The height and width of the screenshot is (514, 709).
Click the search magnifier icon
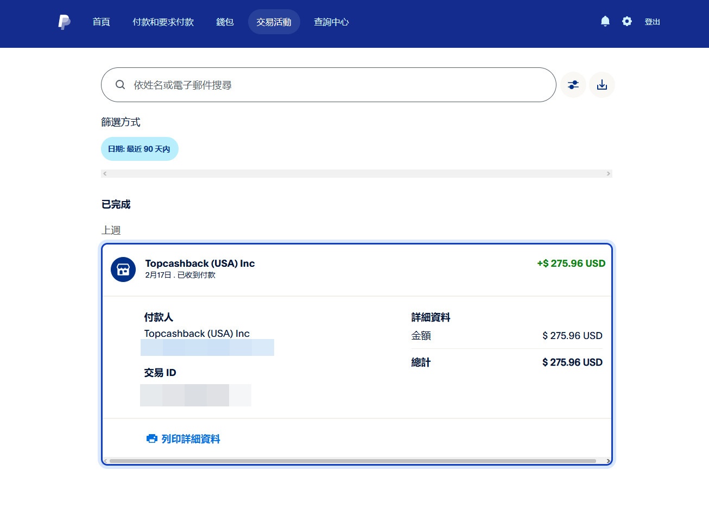coord(121,85)
